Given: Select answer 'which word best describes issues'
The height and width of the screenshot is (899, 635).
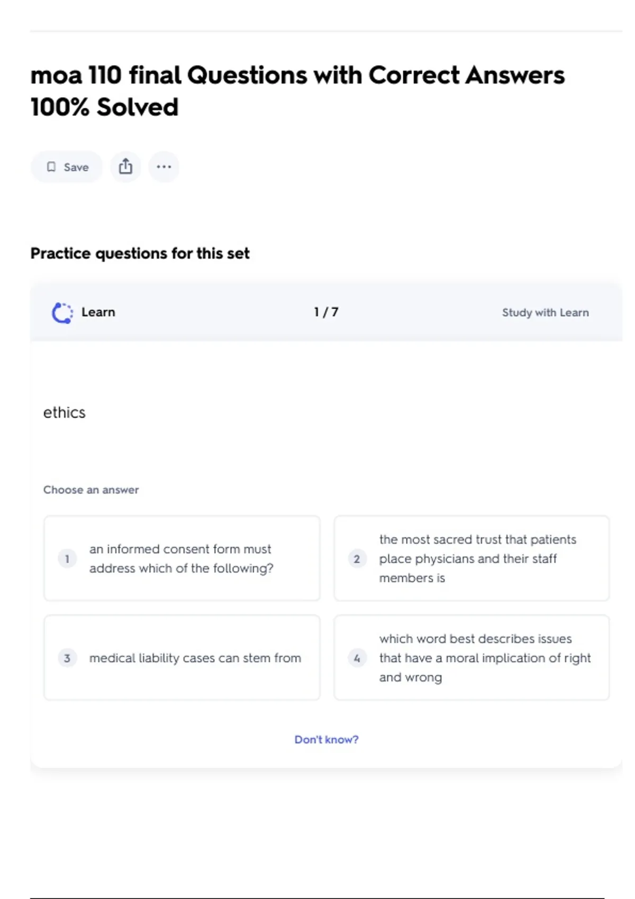Looking at the screenshot, I should pyautogui.click(x=484, y=658).
